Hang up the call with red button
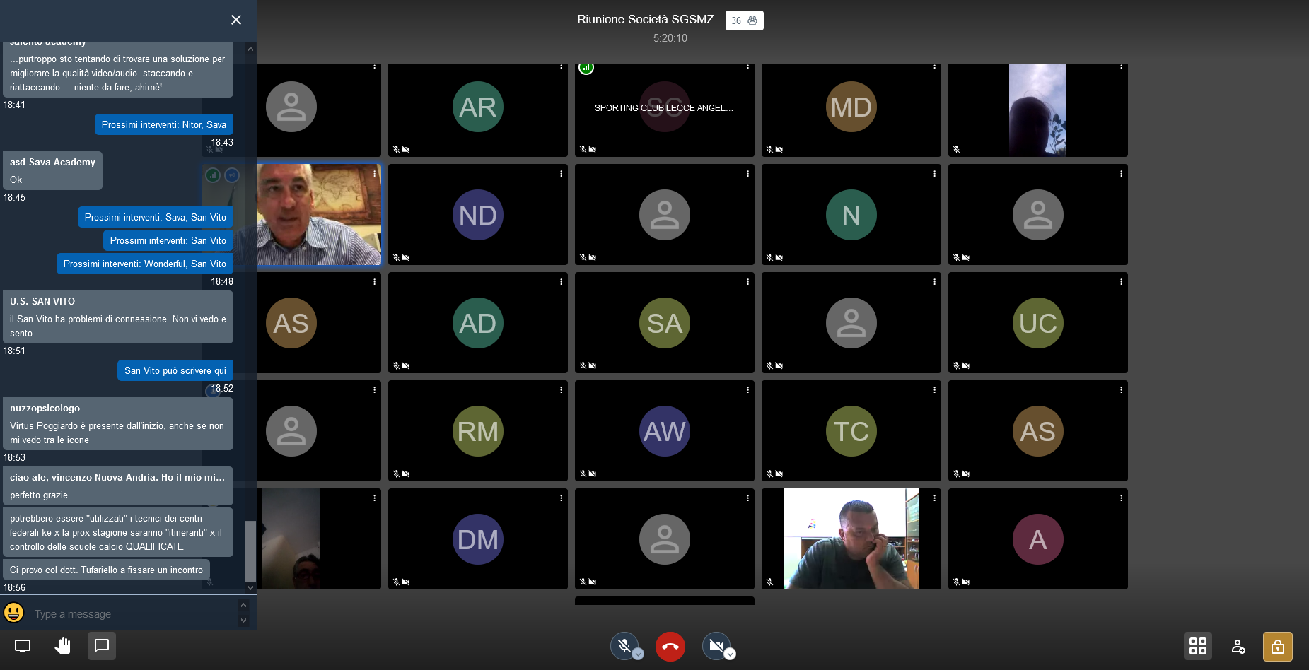Screen dimensions: 1309x670 click(x=670, y=646)
